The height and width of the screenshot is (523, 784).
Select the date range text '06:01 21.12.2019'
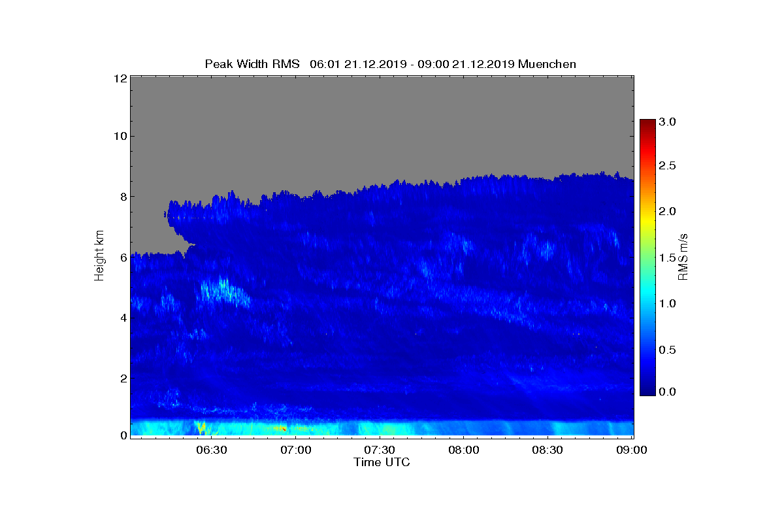(x=357, y=64)
